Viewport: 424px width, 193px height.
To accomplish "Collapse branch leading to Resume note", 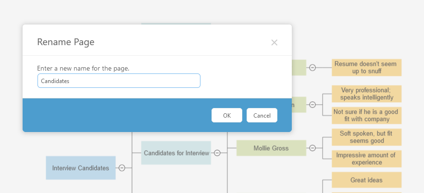I will click(x=312, y=68).
